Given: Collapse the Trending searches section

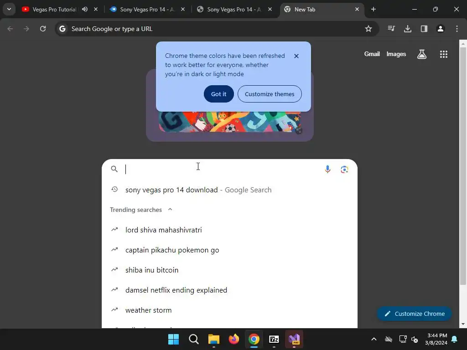Looking at the screenshot, I should [170, 210].
